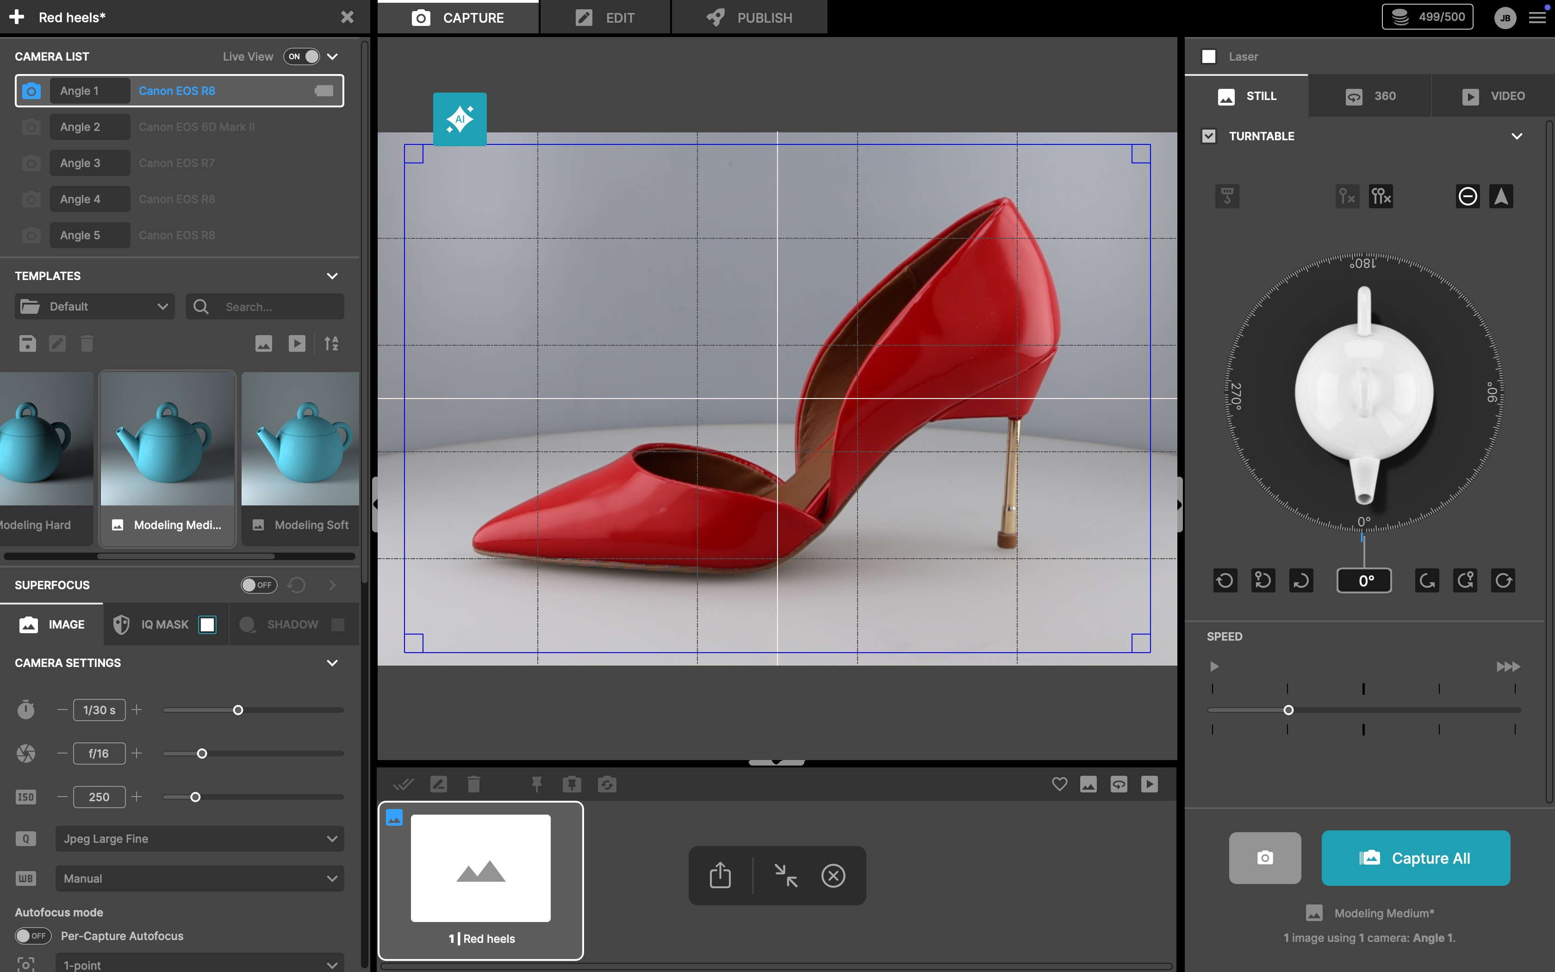This screenshot has width=1555, height=972.
Task: Click the template sort order icon
Action: pyautogui.click(x=331, y=343)
